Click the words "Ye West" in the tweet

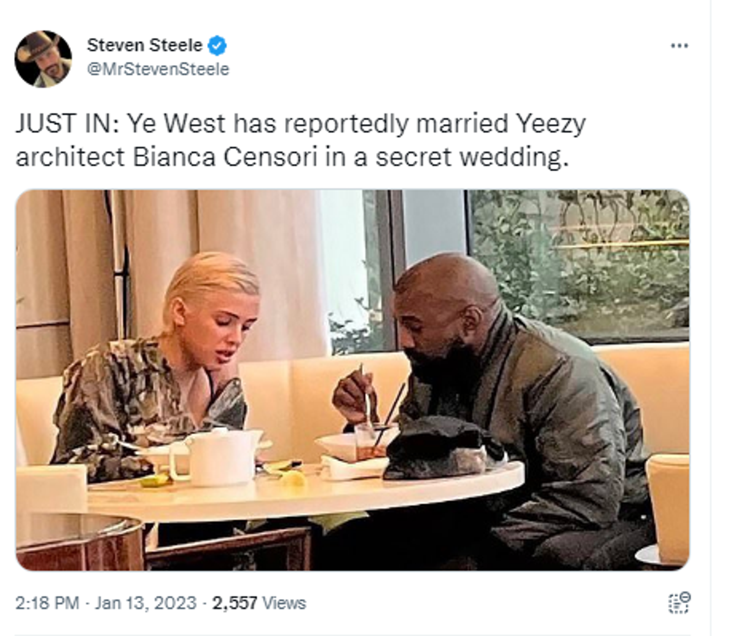pyautogui.click(x=176, y=123)
